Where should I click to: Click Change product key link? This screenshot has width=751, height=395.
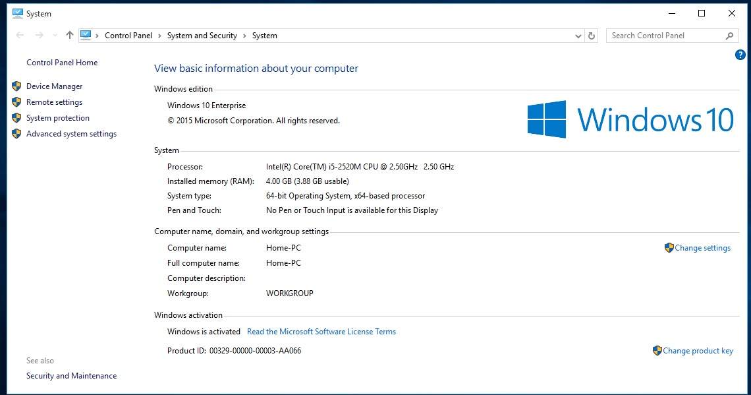(698, 351)
